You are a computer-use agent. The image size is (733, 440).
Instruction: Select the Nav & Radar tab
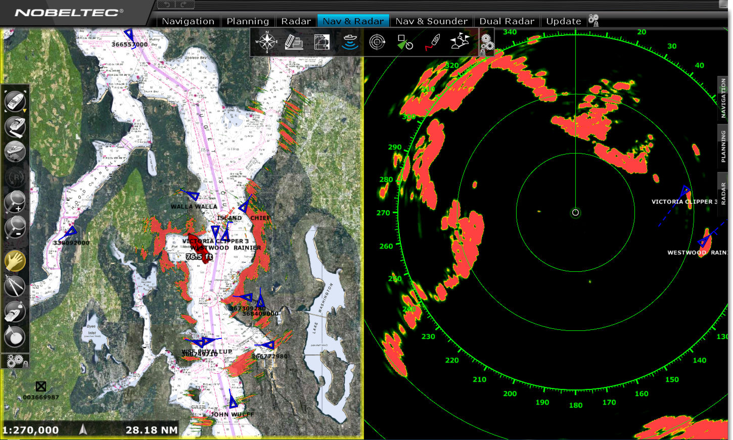click(353, 21)
